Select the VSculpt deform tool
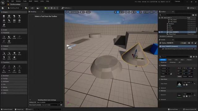This screenshot has height=111, width=198. point(4,53)
